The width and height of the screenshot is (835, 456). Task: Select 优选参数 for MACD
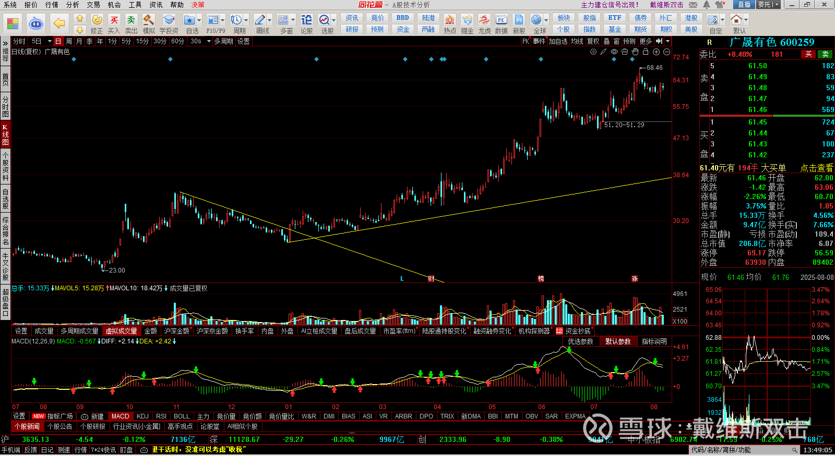point(580,341)
